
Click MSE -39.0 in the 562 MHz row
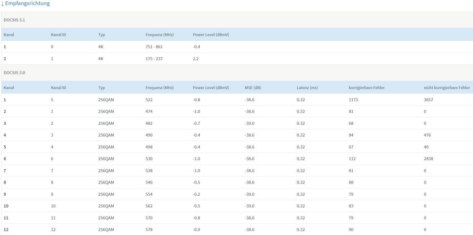tap(250, 206)
